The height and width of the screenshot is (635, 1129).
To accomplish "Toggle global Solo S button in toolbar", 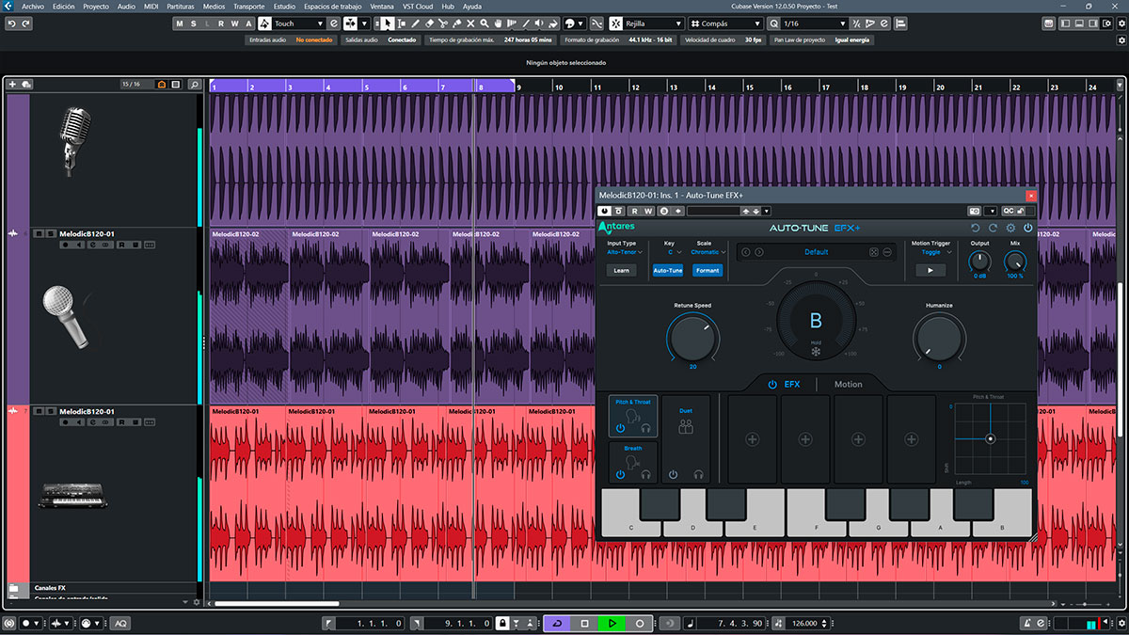I will [x=193, y=24].
